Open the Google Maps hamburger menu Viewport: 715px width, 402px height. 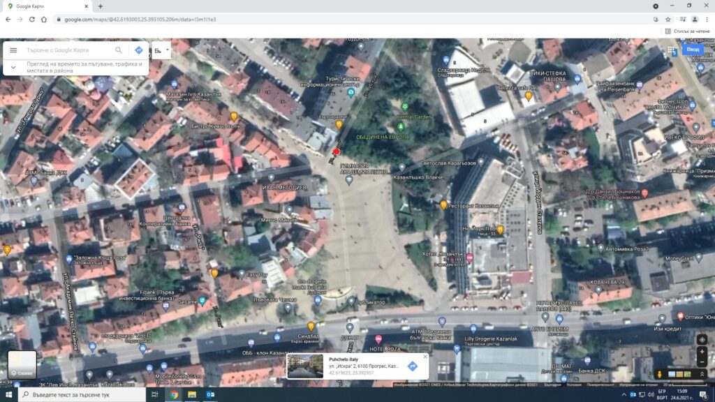click(13, 50)
